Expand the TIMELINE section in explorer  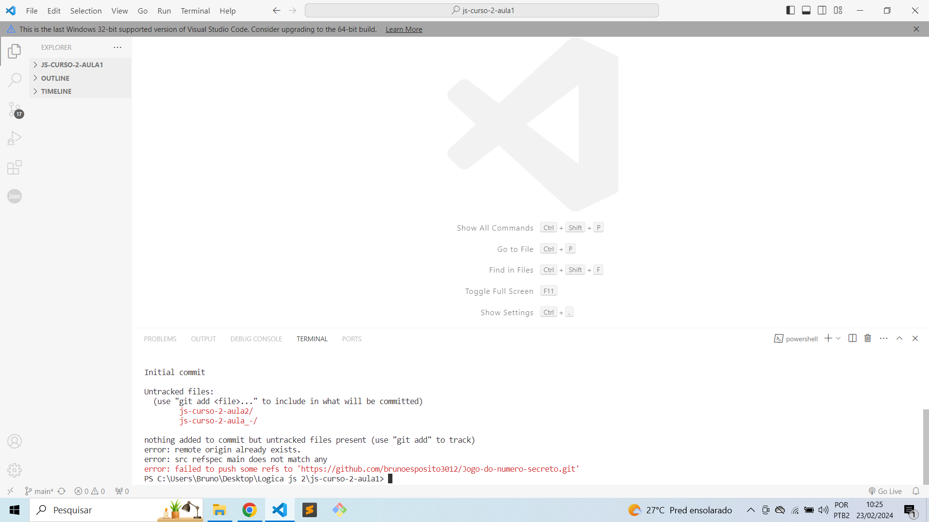coord(56,91)
